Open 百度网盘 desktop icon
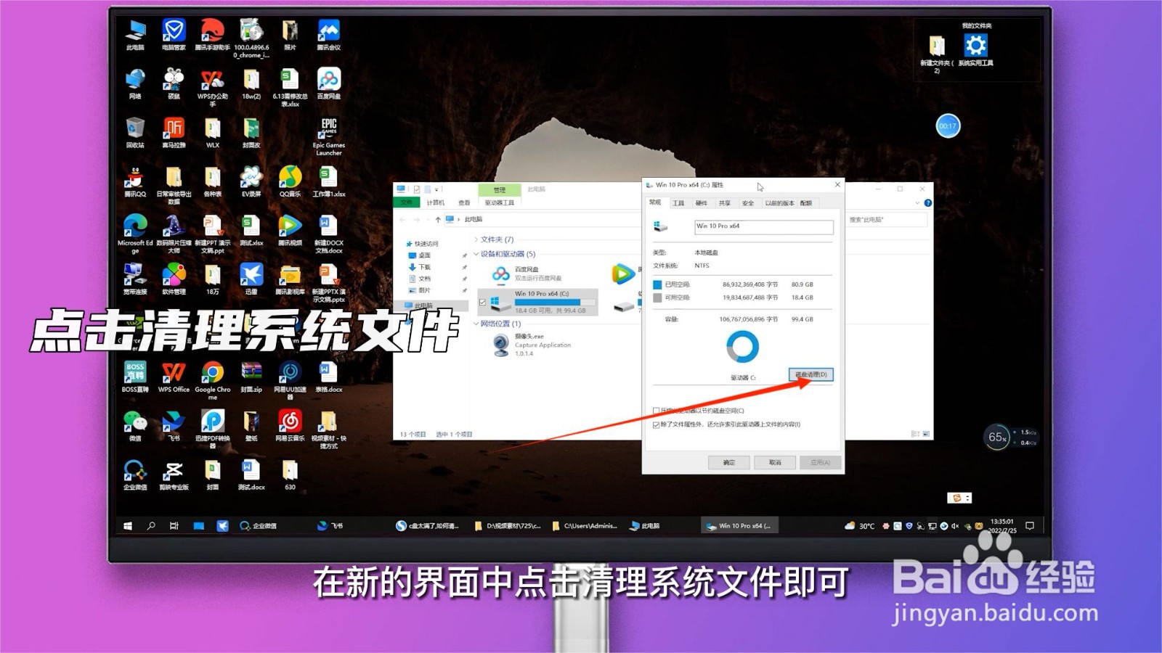The image size is (1162, 653). point(328,84)
